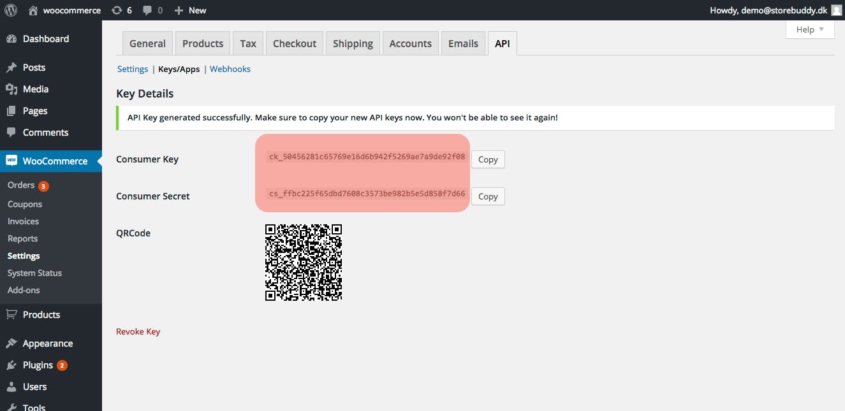Open the Users menu label
Screen dimensions: 845x411
tap(34, 387)
